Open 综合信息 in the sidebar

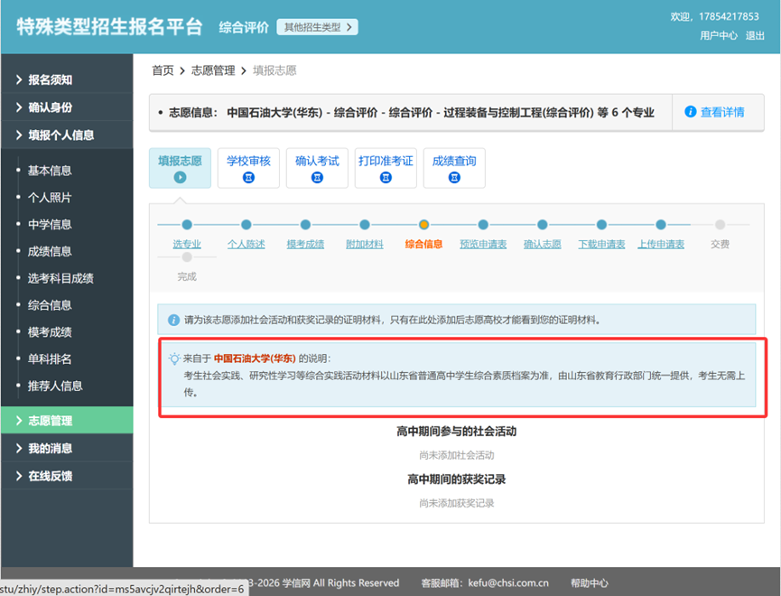(50, 305)
